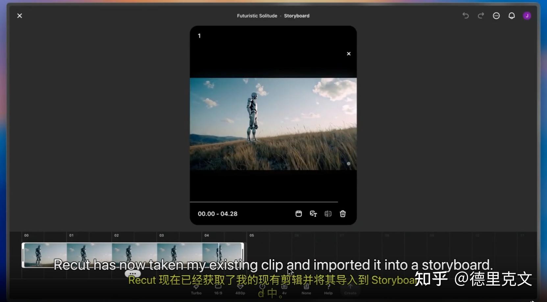Open the purple J profile avatar

click(x=527, y=16)
